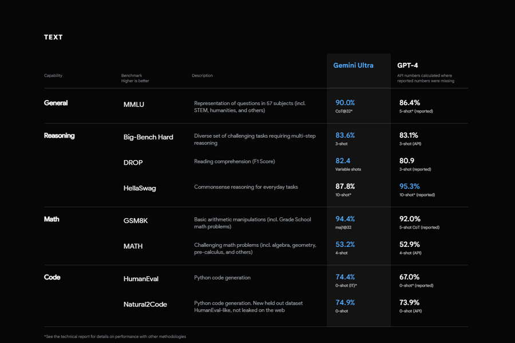Select the MATH benchmark label
This screenshot has width=515, height=343.
click(x=133, y=246)
